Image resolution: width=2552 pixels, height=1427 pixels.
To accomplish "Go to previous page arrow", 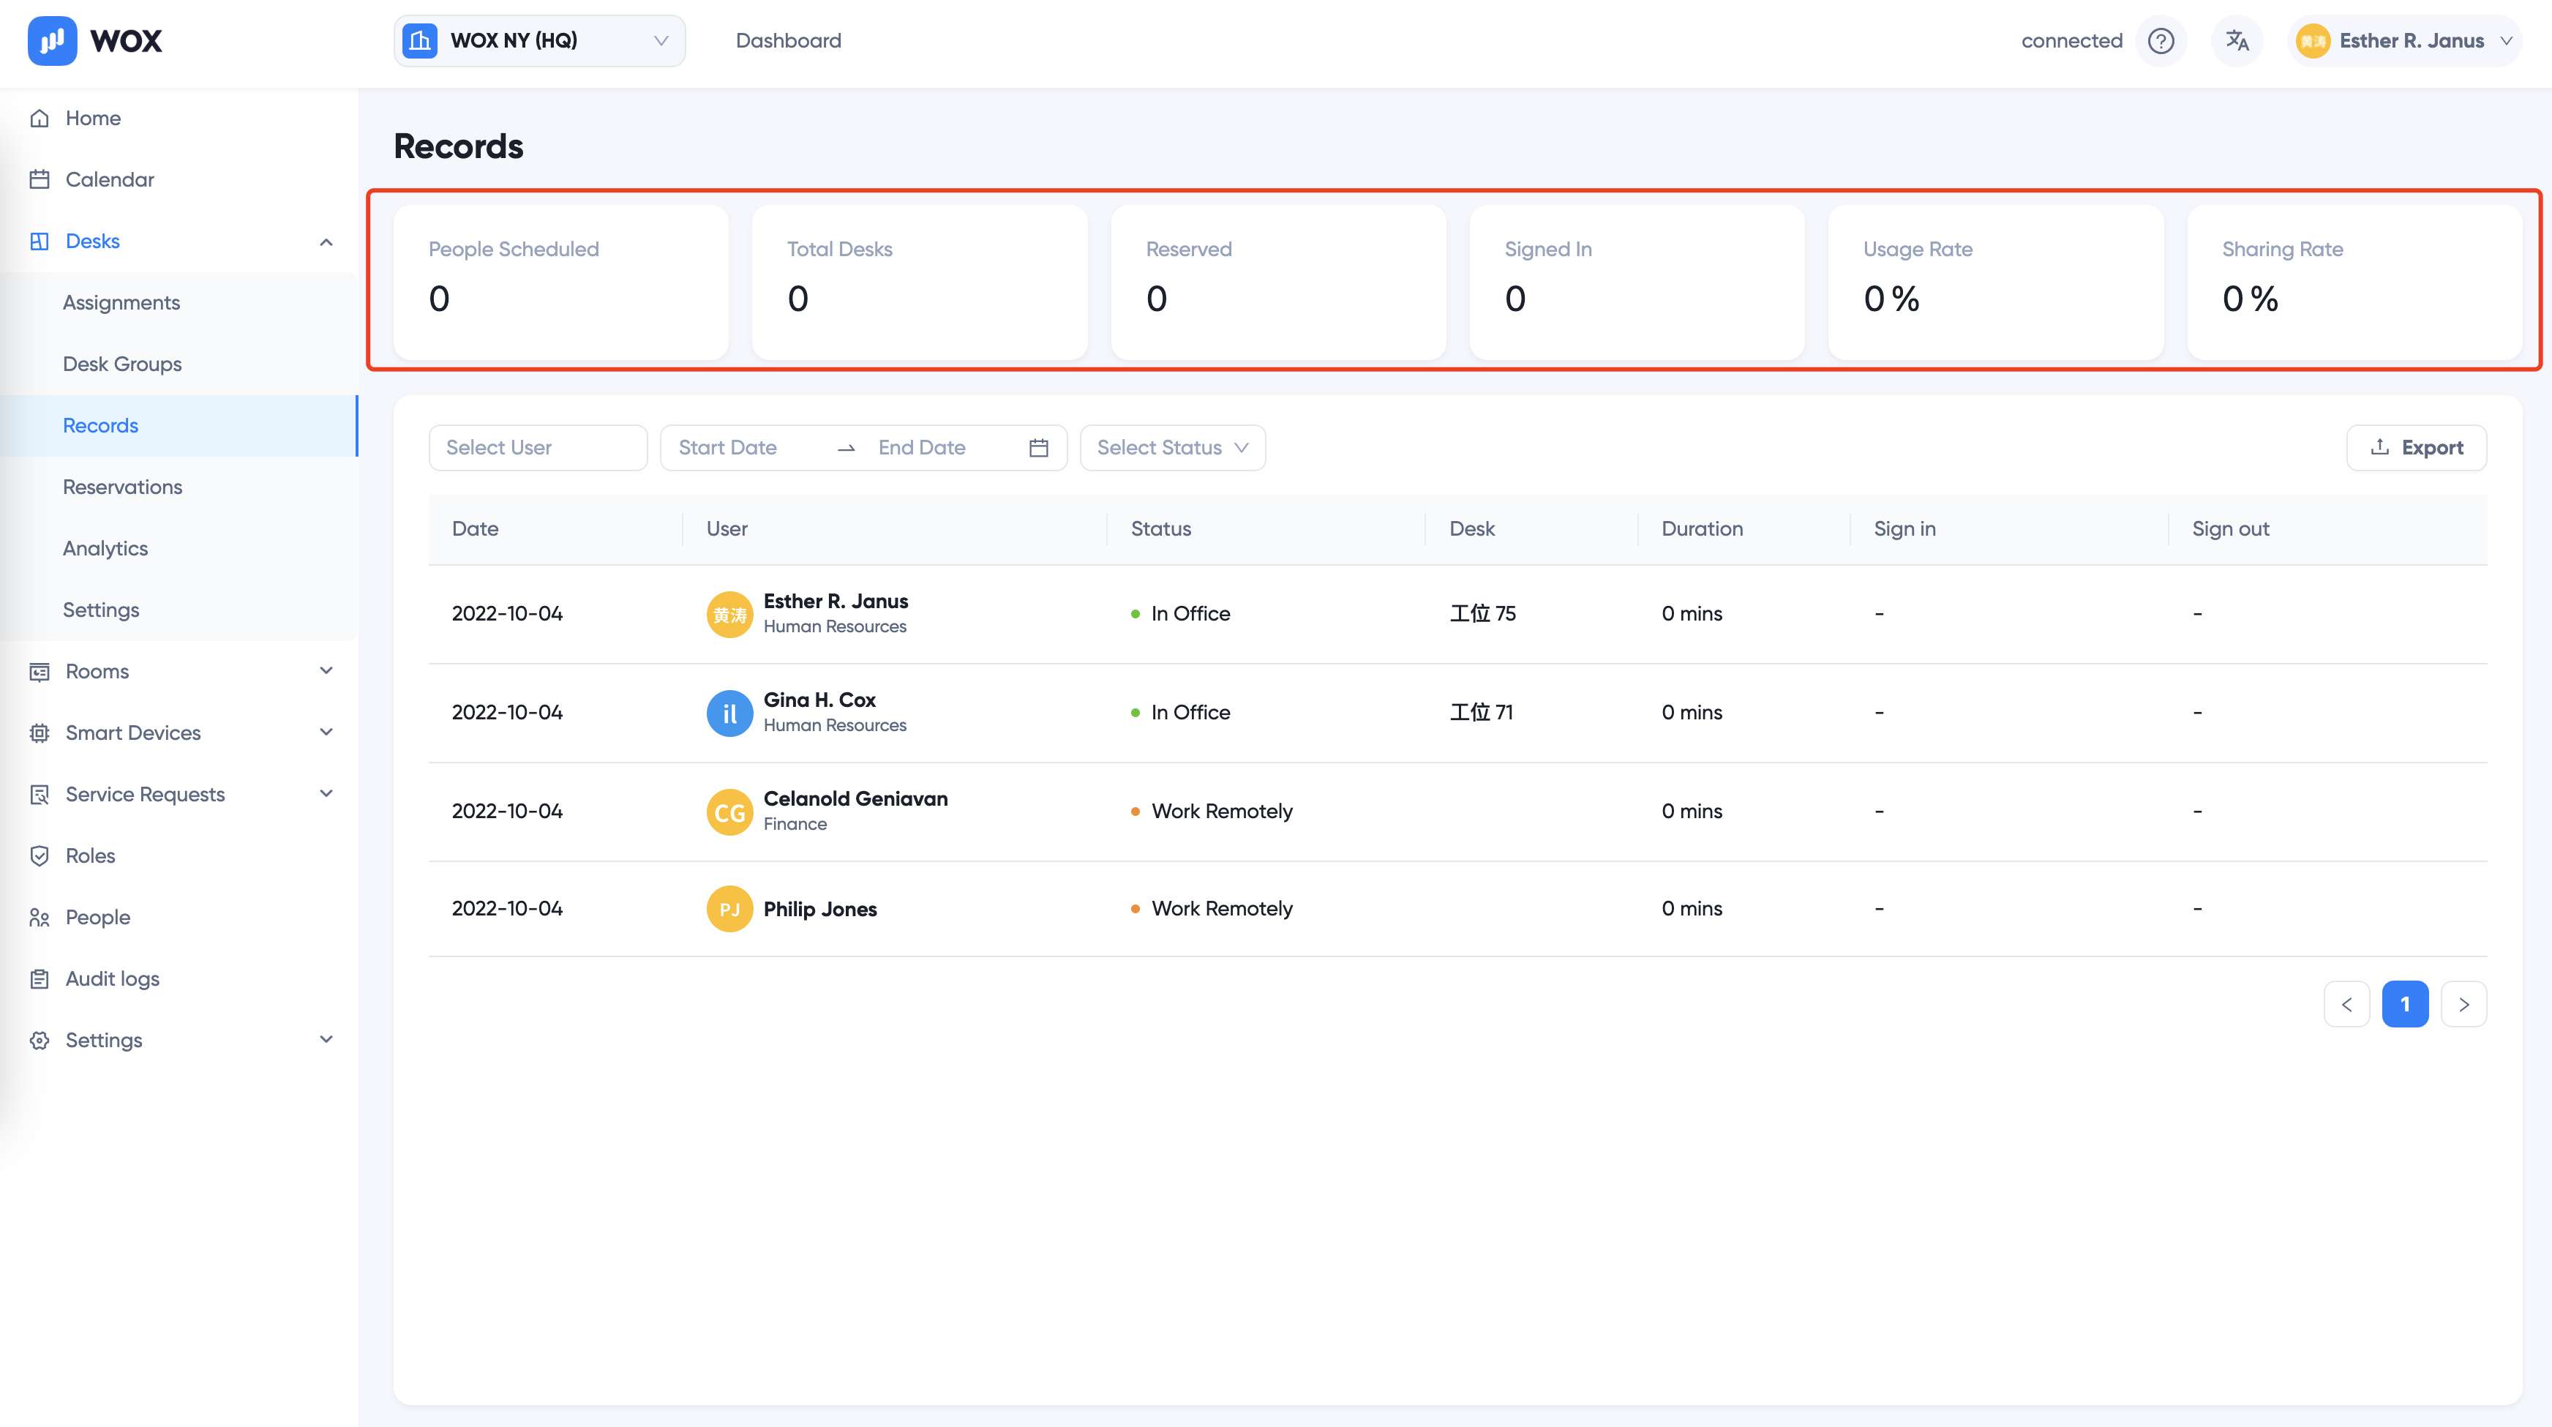I will click(x=2346, y=1004).
